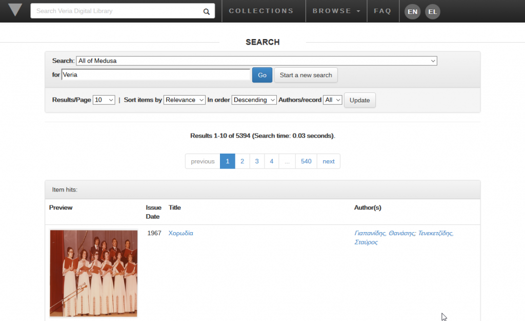Open the 'All of Medusa' search scope dropdown
Image resolution: width=525 pixels, height=321 pixels.
[256, 61]
